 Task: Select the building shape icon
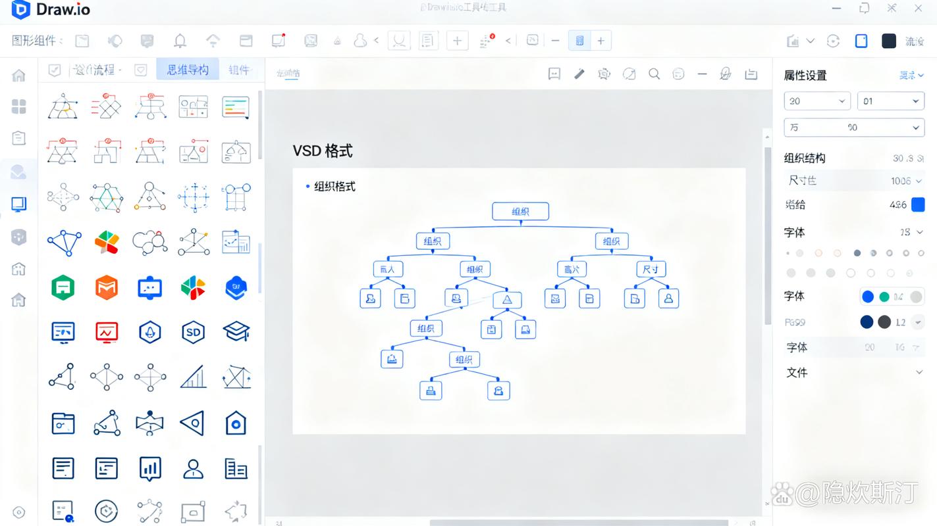point(236,469)
